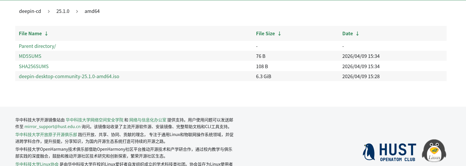Download deepin-desktop-community-25.1.0-amd64.iso
This screenshot has width=466, height=166.
click(69, 76)
